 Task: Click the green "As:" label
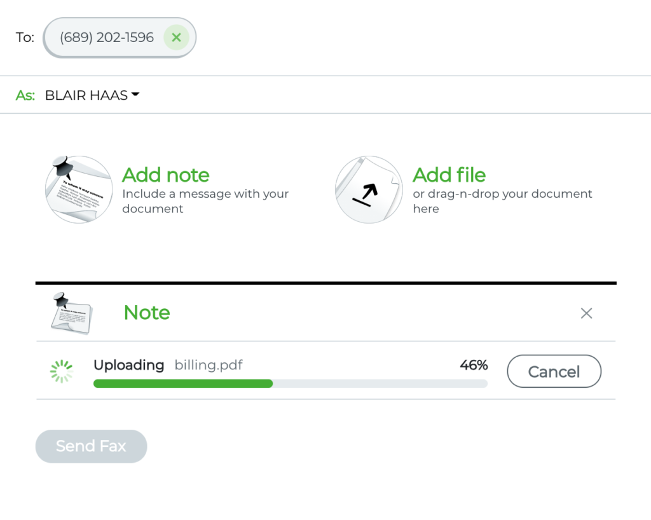coord(25,95)
